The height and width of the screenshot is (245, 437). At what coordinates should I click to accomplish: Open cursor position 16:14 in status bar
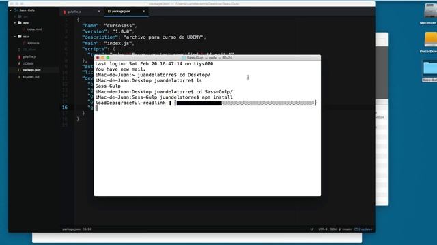coord(87,229)
